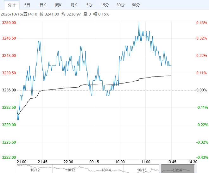Viewport: 209px width, 173px height.
Task: Click the 10:00 time axis label
Action: tap(120, 162)
